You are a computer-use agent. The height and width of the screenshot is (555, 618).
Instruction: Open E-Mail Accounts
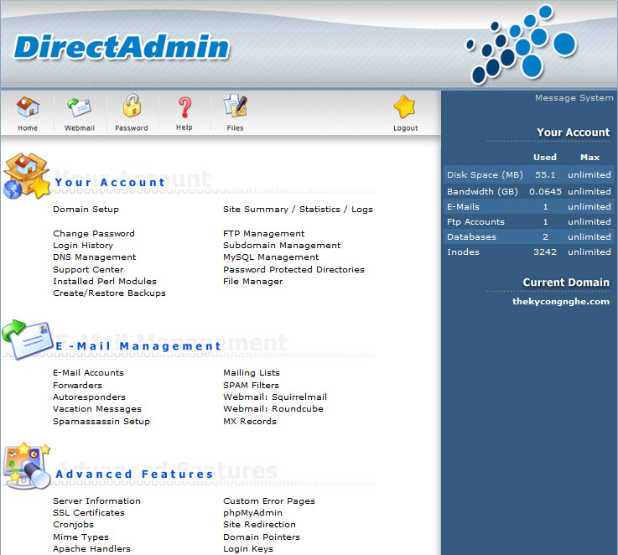(89, 372)
